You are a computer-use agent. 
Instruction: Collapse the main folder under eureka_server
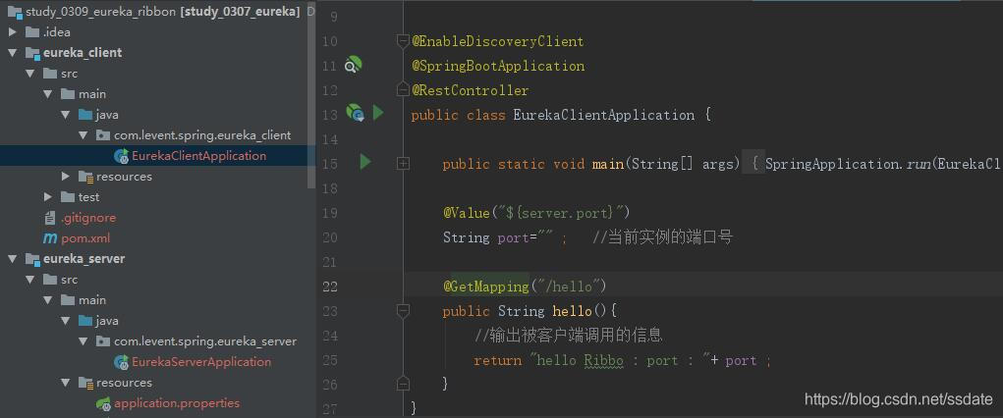(x=48, y=299)
